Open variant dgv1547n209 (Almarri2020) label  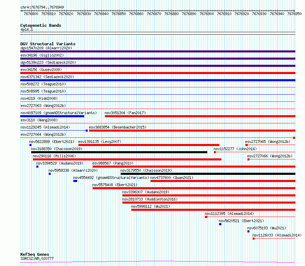pyautogui.click(x=46, y=48)
